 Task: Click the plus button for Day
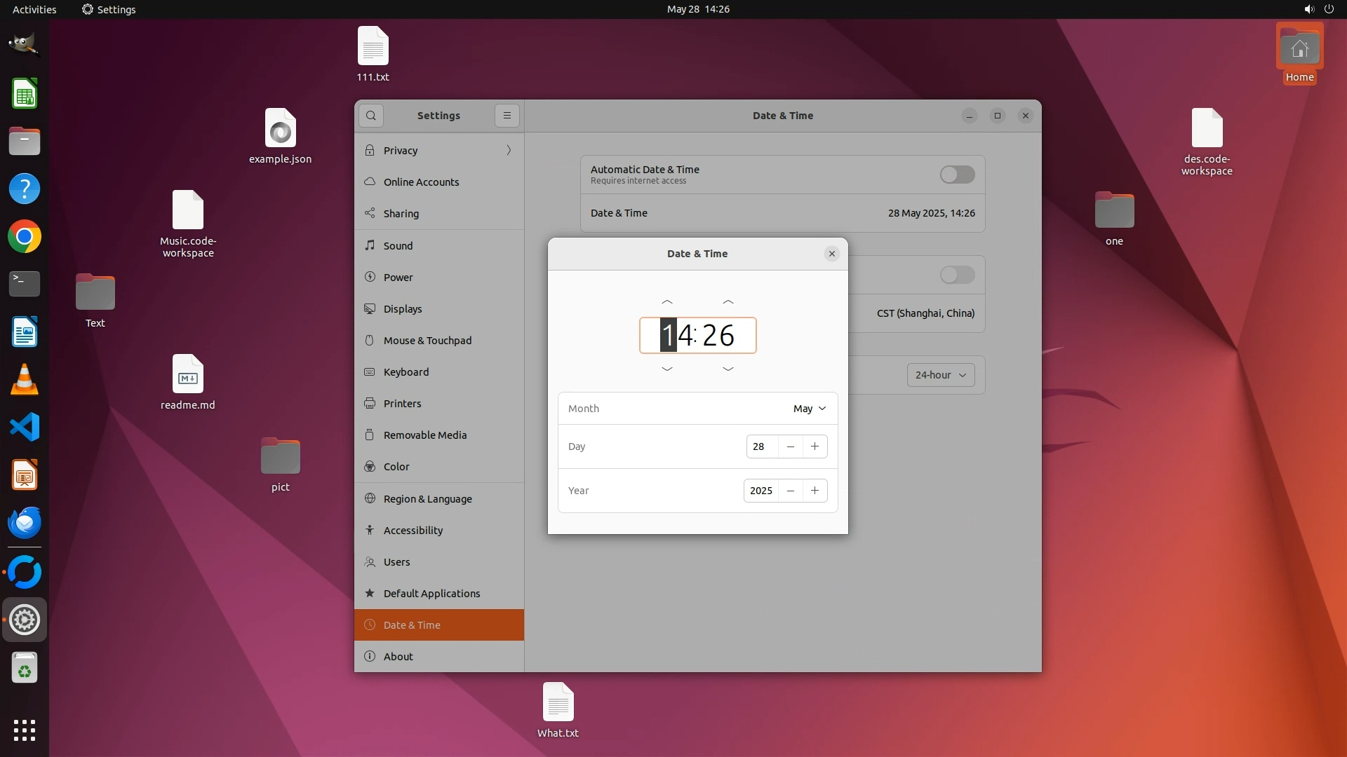pos(815,446)
